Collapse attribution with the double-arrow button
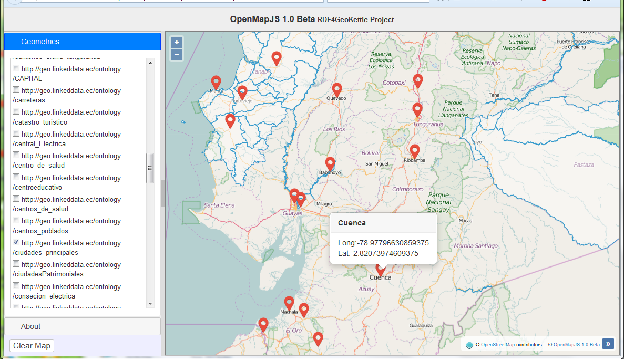The width and height of the screenshot is (624, 360). point(608,344)
